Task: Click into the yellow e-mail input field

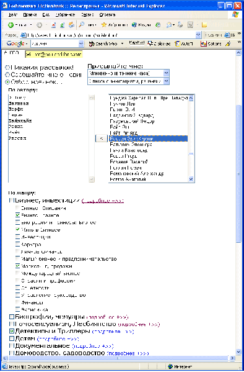Action: [x=54, y=54]
